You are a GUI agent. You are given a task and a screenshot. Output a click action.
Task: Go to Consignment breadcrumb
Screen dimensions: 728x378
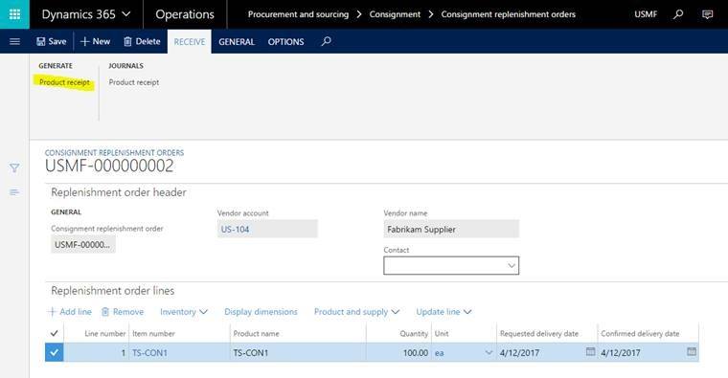(x=395, y=14)
